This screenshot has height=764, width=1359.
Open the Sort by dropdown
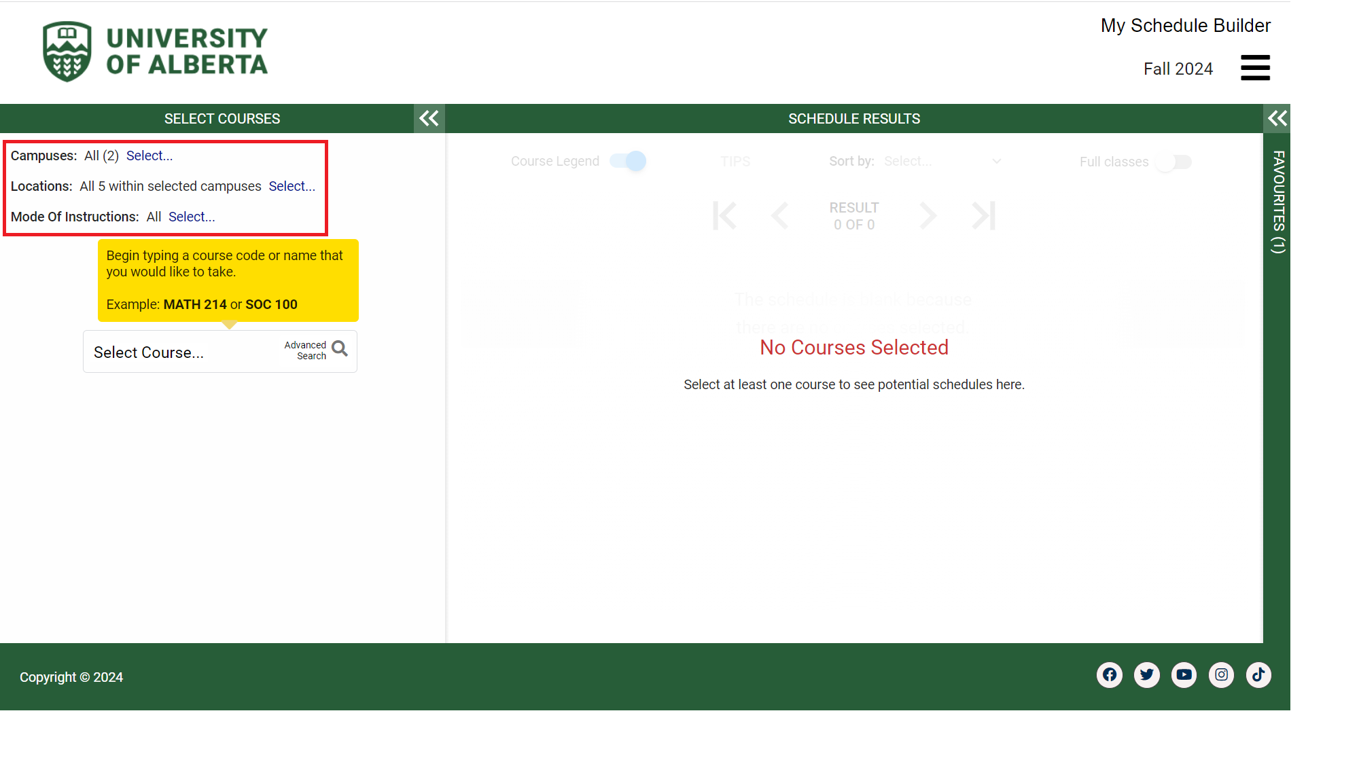point(942,162)
